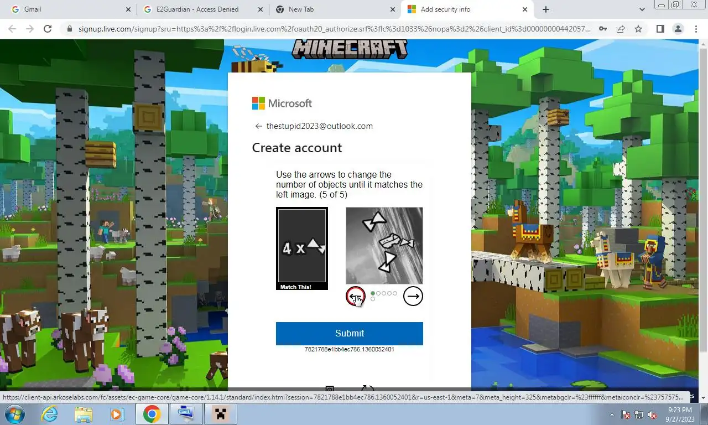Image resolution: width=708 pixels, height=425 pixels.
Task: Click the network tray icon
Action: pyautogui.click(x=639, y=414)
